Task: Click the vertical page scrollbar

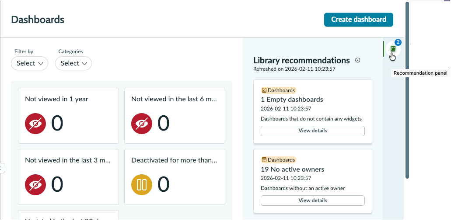Action: [x=407, y=90]
